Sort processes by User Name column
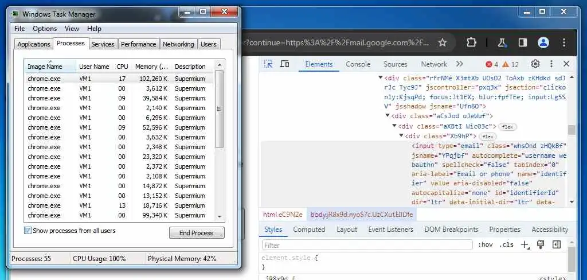The image size is (587, 280). coord(95,67)
